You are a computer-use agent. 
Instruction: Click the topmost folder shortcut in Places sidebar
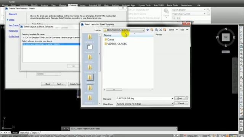[90, 38]
